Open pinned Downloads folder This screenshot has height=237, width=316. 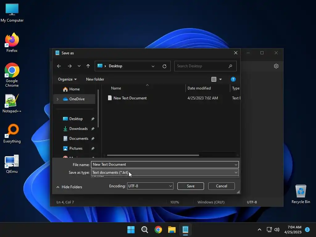[78, 129]
